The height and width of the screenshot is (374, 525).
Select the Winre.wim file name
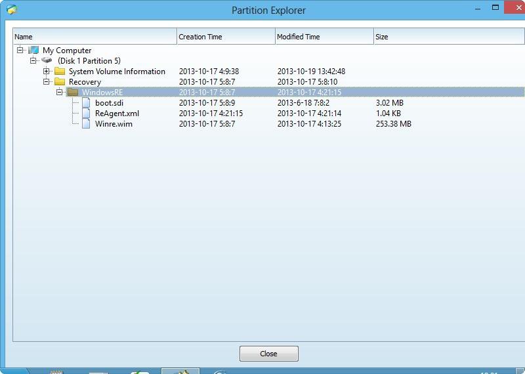pyautogui.click(x=114, y=124)
